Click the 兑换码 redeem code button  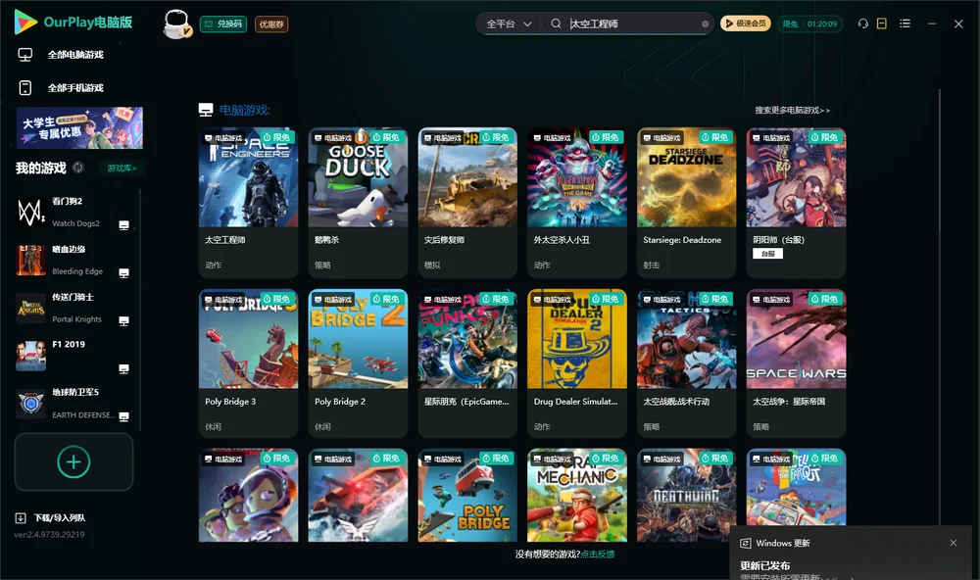223,24
